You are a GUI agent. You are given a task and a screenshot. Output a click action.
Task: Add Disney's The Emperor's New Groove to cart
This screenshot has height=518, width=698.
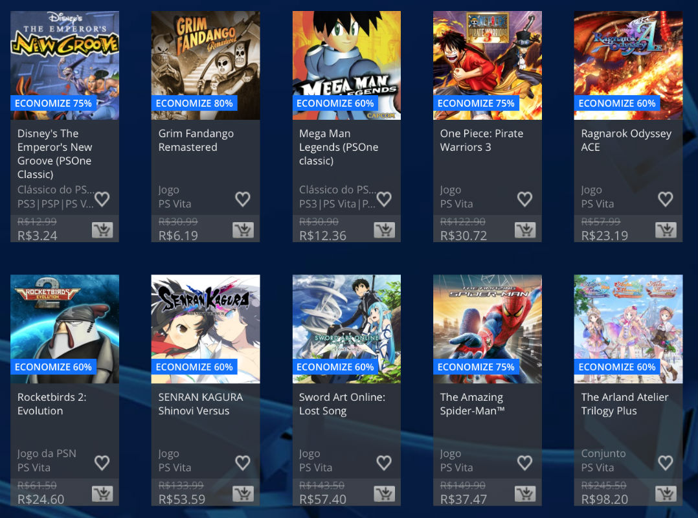tap(102, 230)
